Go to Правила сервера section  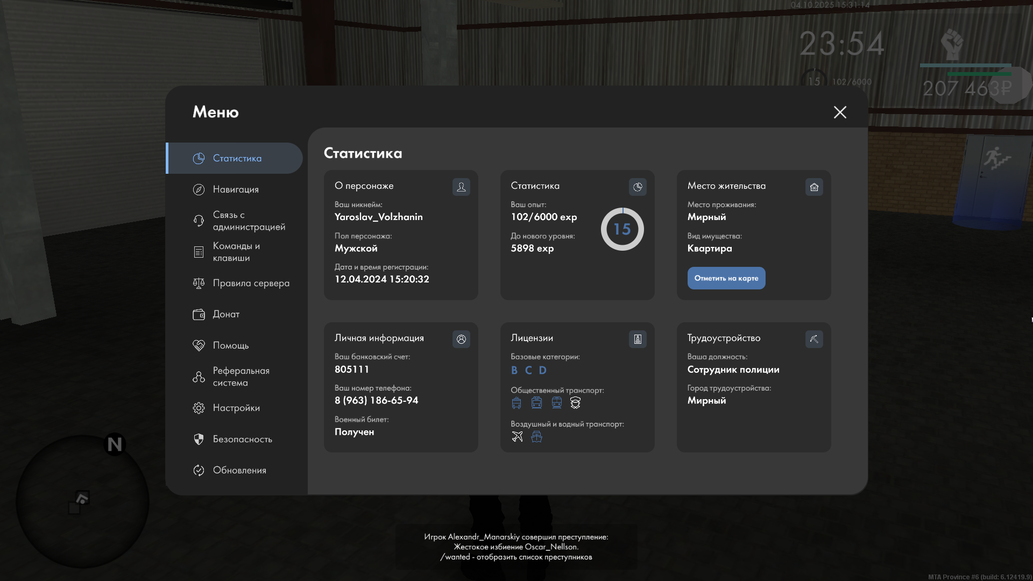[x=251, y=283]
